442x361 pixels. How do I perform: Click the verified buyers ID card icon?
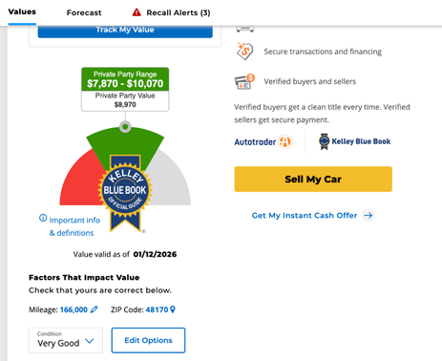point(244,81)
